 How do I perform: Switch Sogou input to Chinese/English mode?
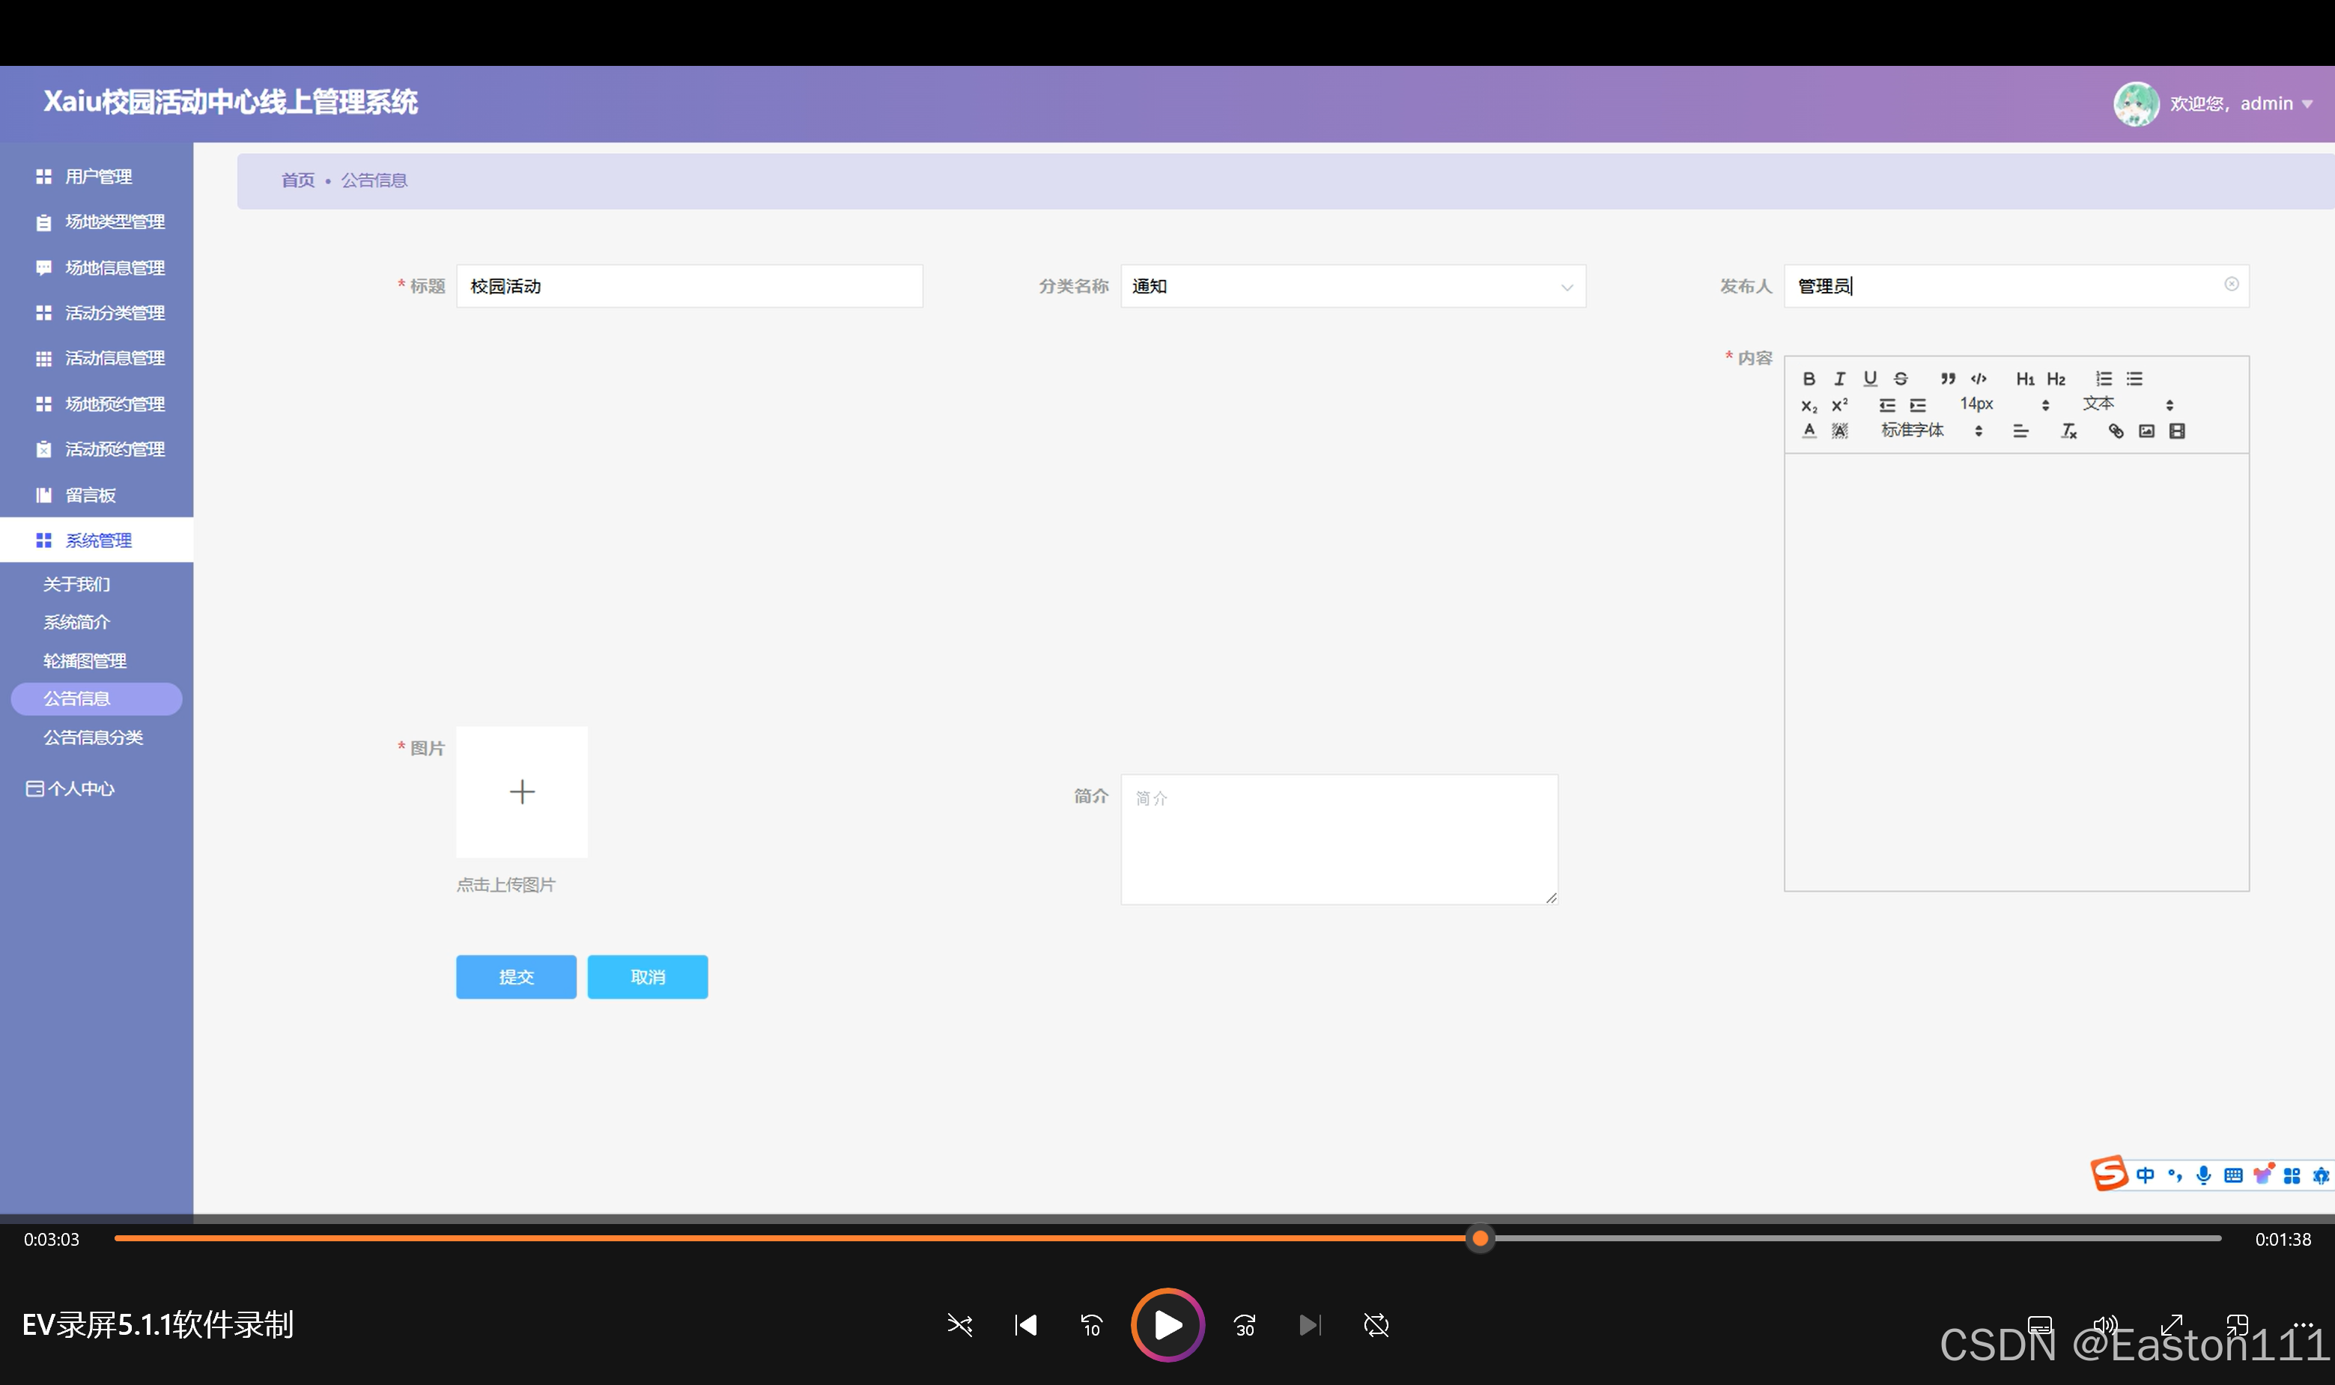pyautogui.click(x=2146, y=1175)
